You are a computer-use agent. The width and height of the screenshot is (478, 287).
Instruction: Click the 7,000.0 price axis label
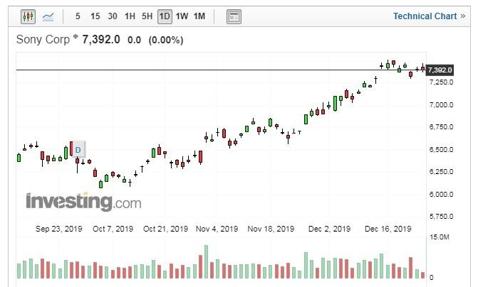coord(441,105)
